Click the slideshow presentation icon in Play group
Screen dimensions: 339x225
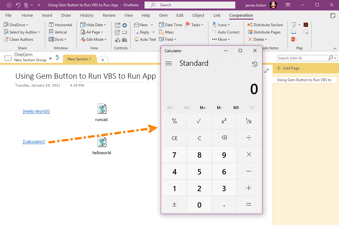pyautogui.click(x=293, y=25)
